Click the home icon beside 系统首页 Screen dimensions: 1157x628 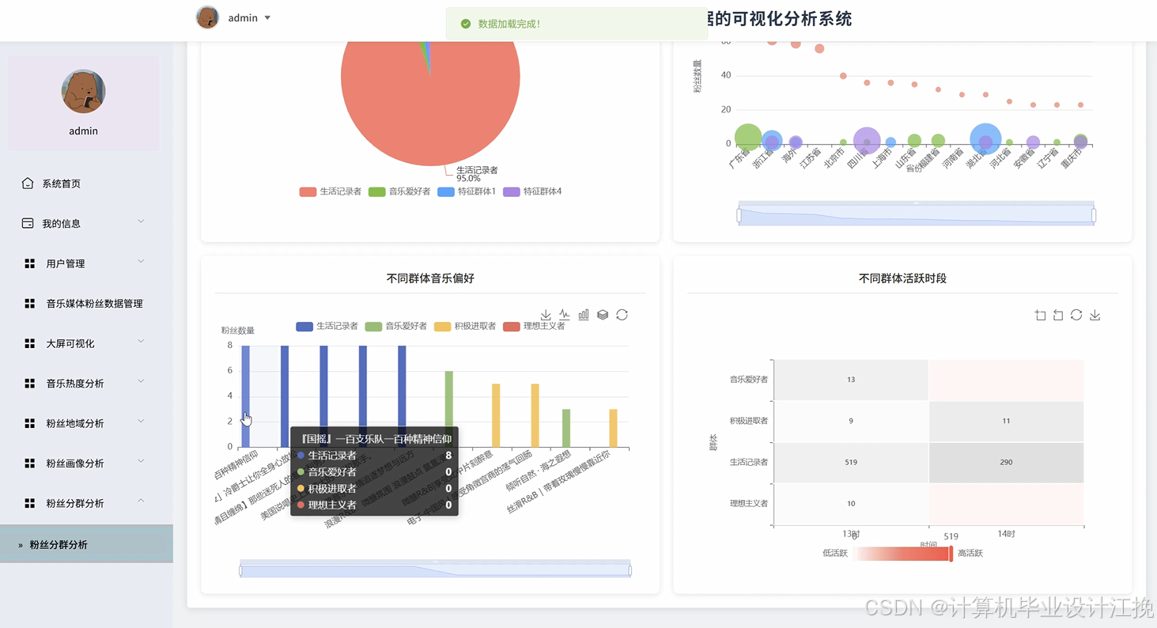28,183
